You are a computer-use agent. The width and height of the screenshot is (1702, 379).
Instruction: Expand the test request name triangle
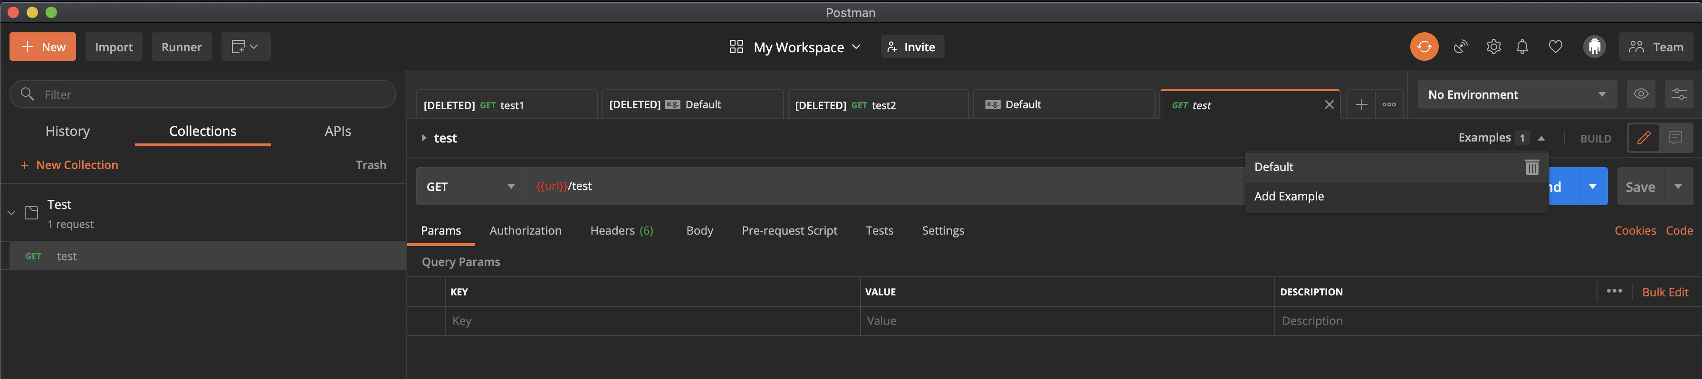click(423, 138)
